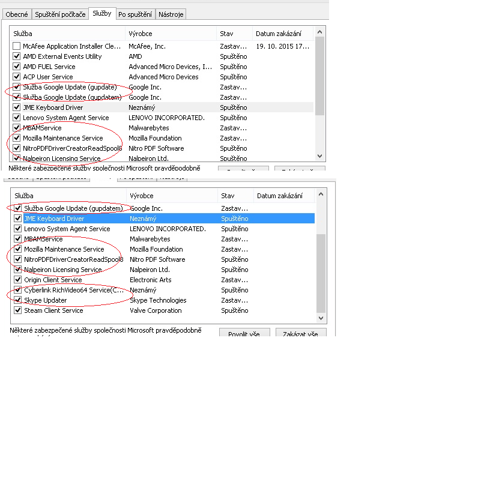Click Povolit vše button
The image size is (493, 502).
(x=244, y=333)
